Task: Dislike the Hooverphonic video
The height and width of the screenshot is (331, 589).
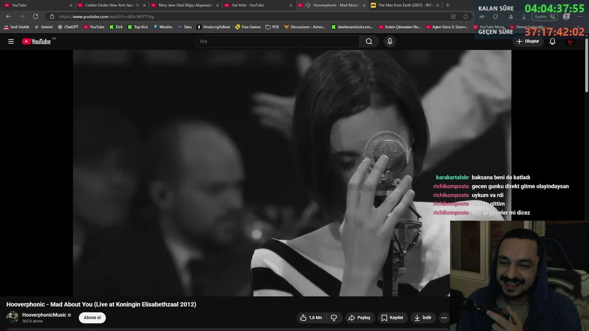Action: (334, 318)
